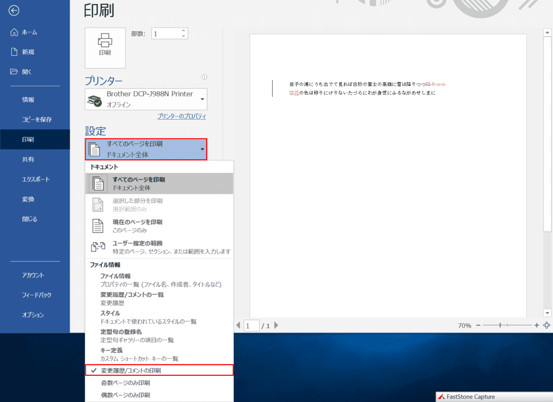Select ファイル情報 properties list option

tap(159, 280)
